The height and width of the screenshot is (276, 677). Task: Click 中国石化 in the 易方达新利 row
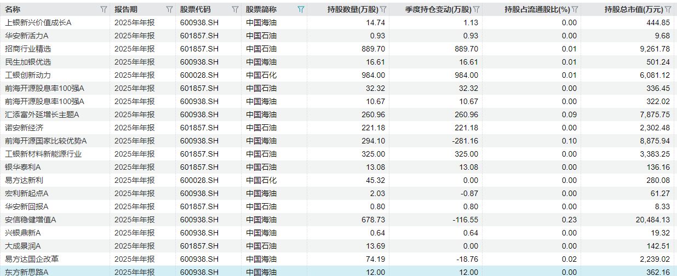coord(261,180)
